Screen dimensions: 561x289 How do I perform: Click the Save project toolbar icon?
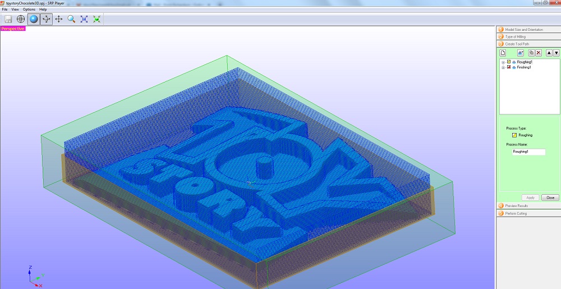click(8, 19)
